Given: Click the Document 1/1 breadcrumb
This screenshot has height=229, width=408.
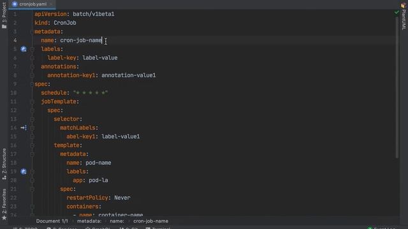Looking at the screenshot, I should [52, 221].
